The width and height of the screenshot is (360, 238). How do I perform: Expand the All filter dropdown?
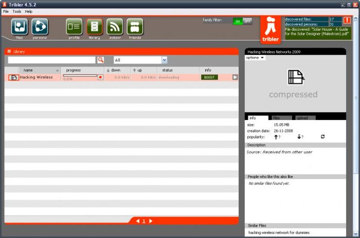pos(164,60)
